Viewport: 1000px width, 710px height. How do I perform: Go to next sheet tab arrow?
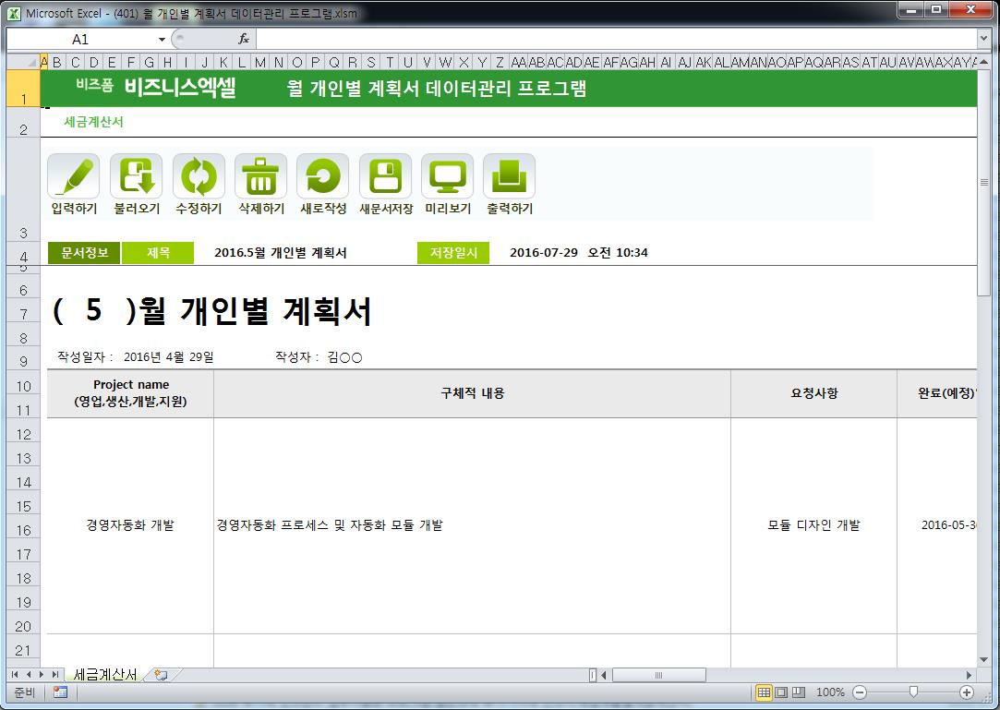tap(42, 674)
